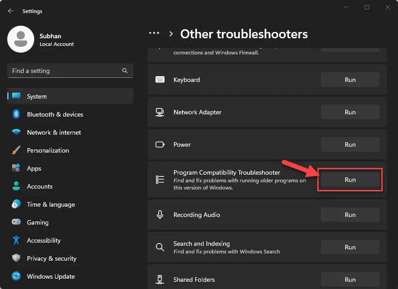
Task: Click the Program Compatibility list icon
Action: (160, 180)
